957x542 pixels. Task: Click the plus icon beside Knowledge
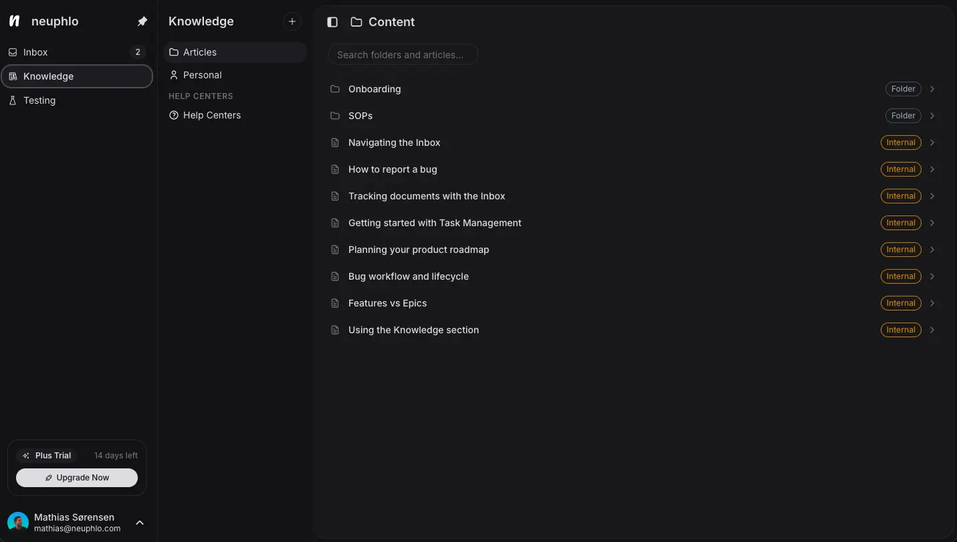(292, 21)
